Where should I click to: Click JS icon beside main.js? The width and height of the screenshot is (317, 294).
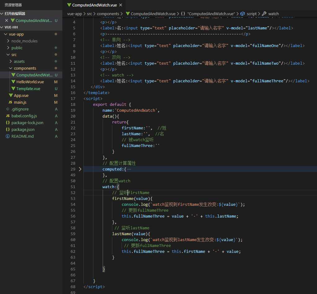click(10, 102)
